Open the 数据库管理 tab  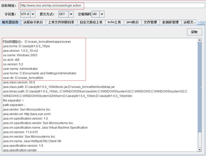(x=170, y=22)
